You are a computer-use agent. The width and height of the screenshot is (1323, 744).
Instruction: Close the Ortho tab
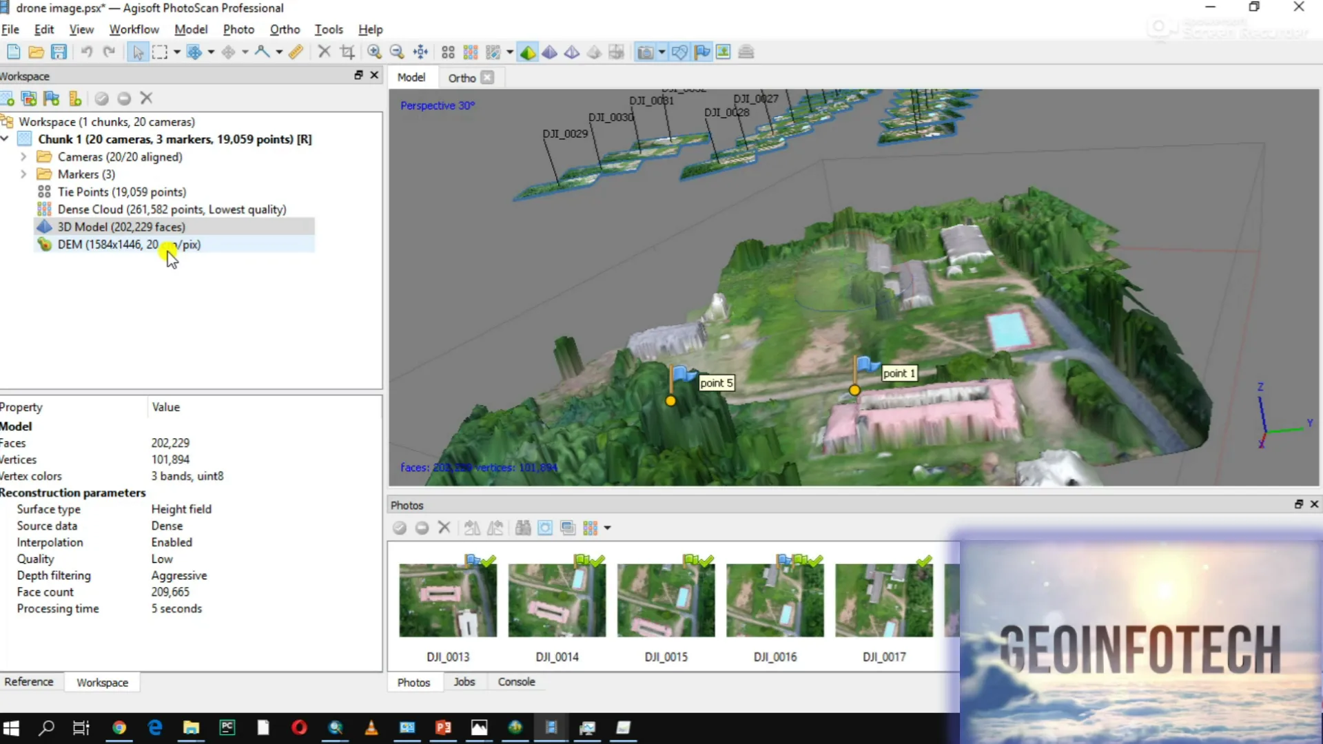[487, 78]
